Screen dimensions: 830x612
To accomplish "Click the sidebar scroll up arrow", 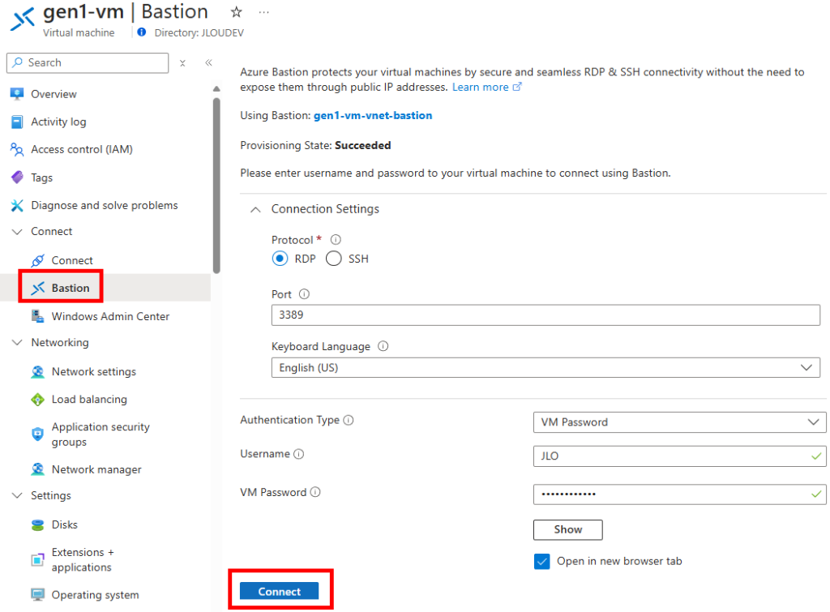I will tap(216, 89).
